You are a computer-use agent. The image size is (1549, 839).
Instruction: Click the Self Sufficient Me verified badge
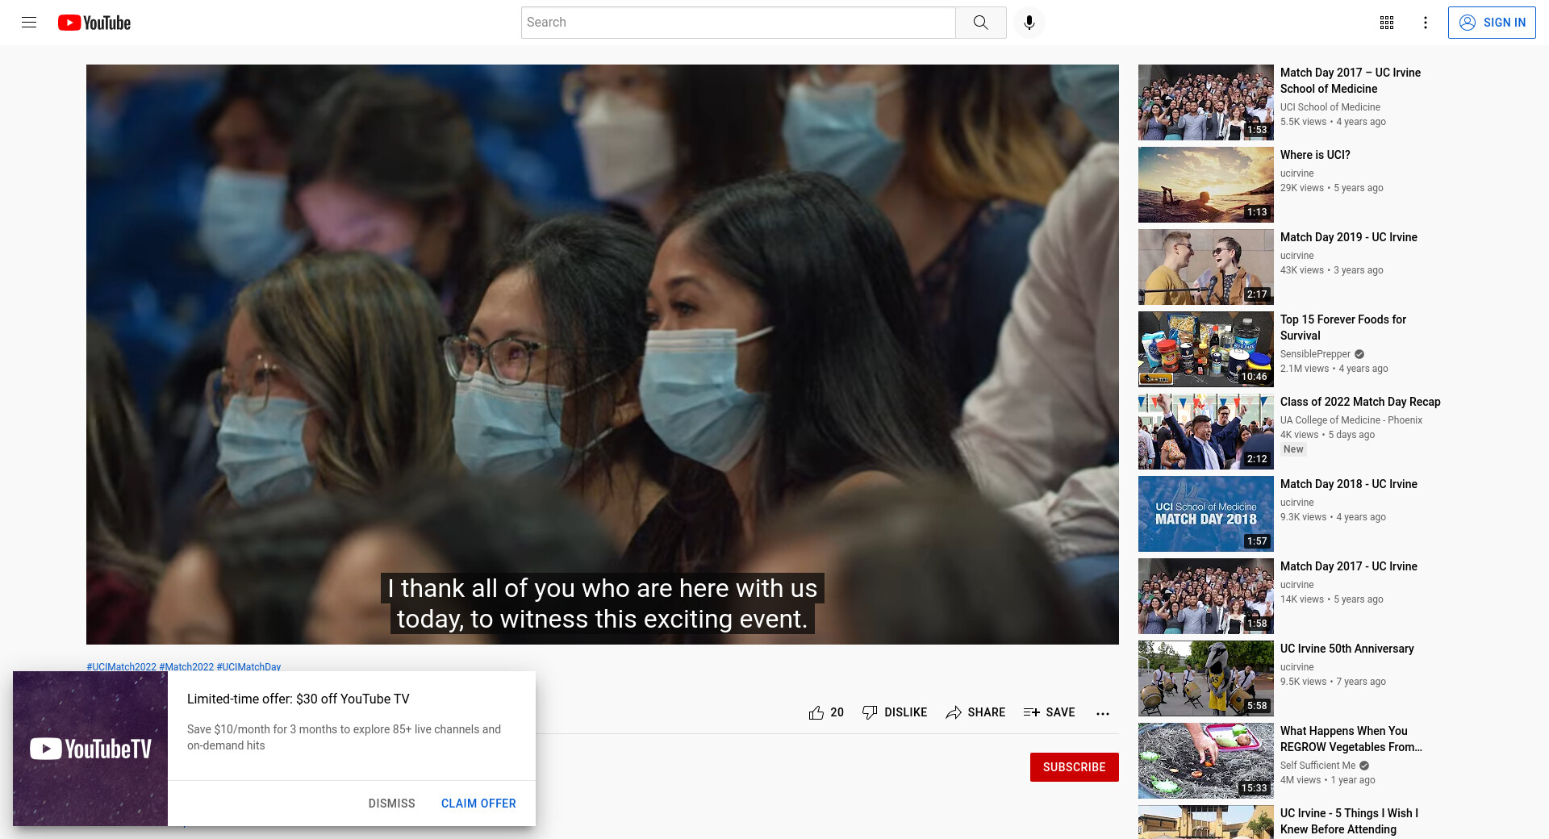(1364, 766)
